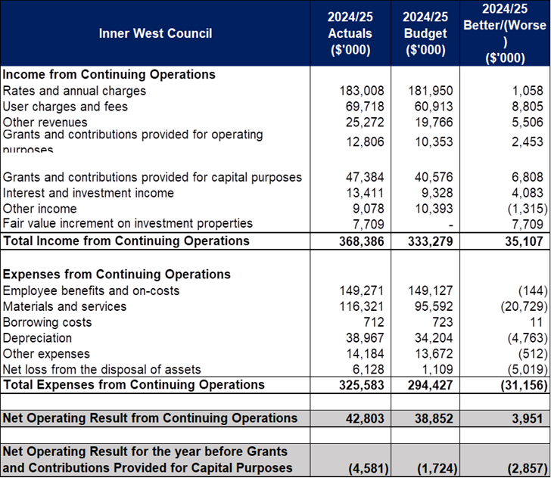Select actuals value 47,384
Viewport: 551px width, 478px height.
point(365,177)
